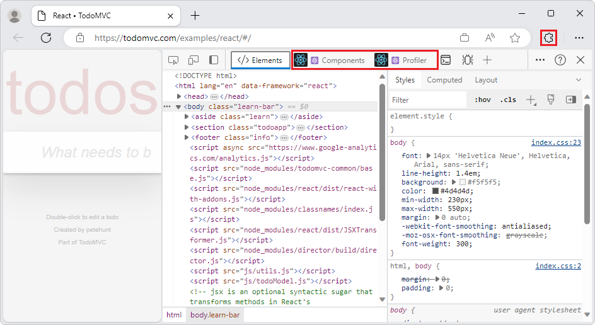Collapse the body class learn-bar node
Image resolution: width=595 pixels, height=325 pixels.
pos(178,107)
